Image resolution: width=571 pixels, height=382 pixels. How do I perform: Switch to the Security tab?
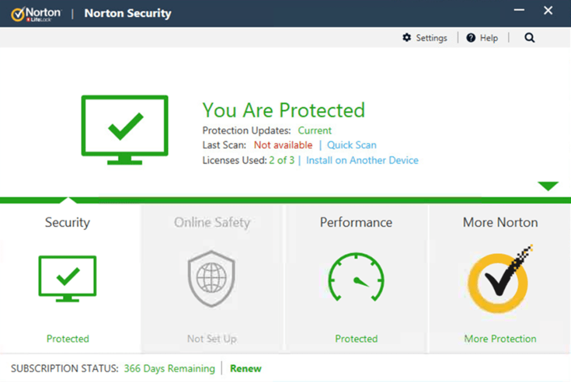click(x=67, y=222)
